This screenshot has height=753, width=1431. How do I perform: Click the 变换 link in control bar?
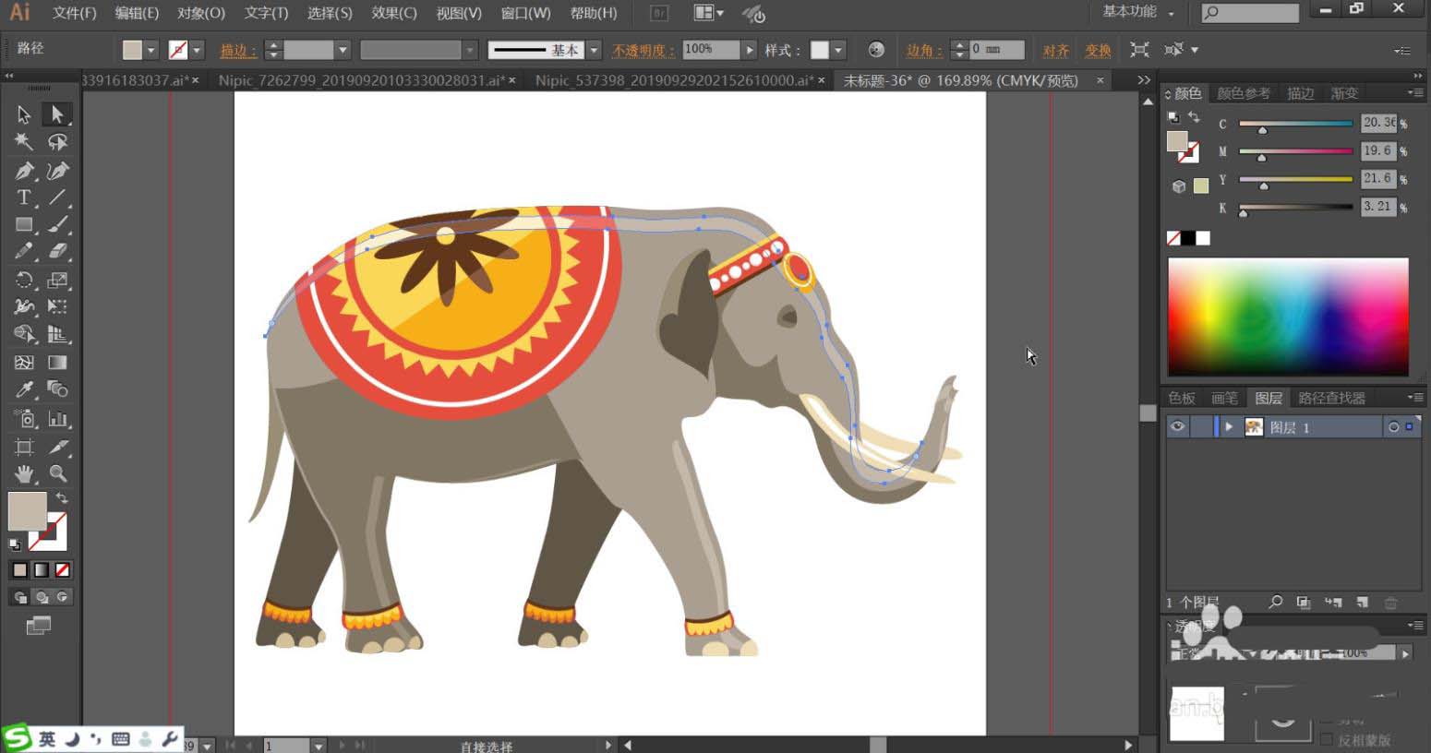coord(1098,50)
